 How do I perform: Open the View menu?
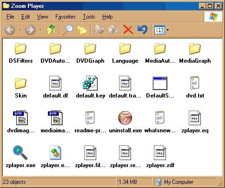[x=42, y=17]
